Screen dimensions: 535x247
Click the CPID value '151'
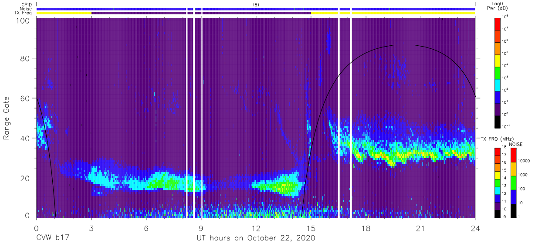tap(256, 5)
